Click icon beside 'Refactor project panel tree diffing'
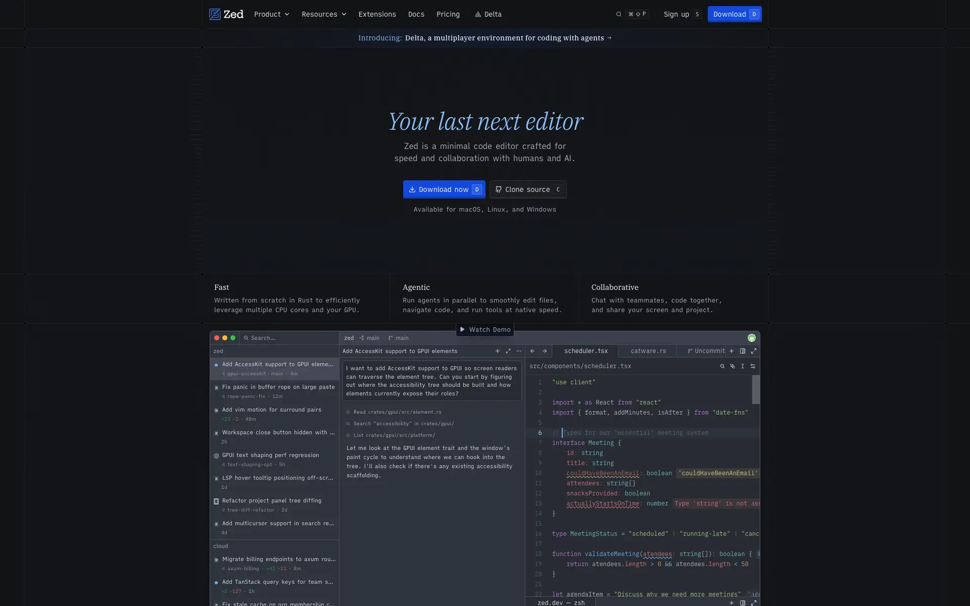This screenshot has height=606, width=970. click(x=216, y=501)
